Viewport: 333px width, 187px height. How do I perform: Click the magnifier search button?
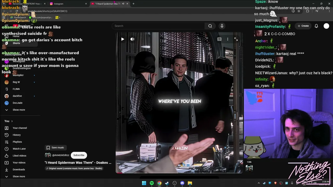[x=210, y=26]
